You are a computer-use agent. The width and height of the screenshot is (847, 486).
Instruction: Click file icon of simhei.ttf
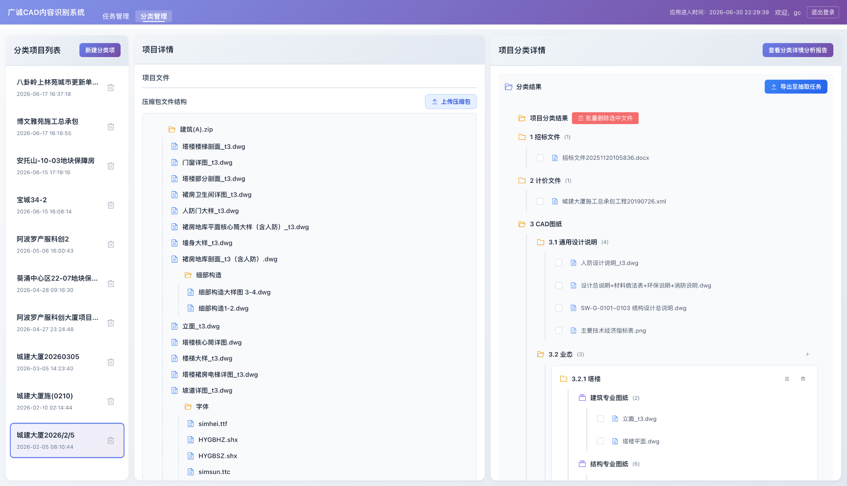pyautogui.click(x=191, y=424)
